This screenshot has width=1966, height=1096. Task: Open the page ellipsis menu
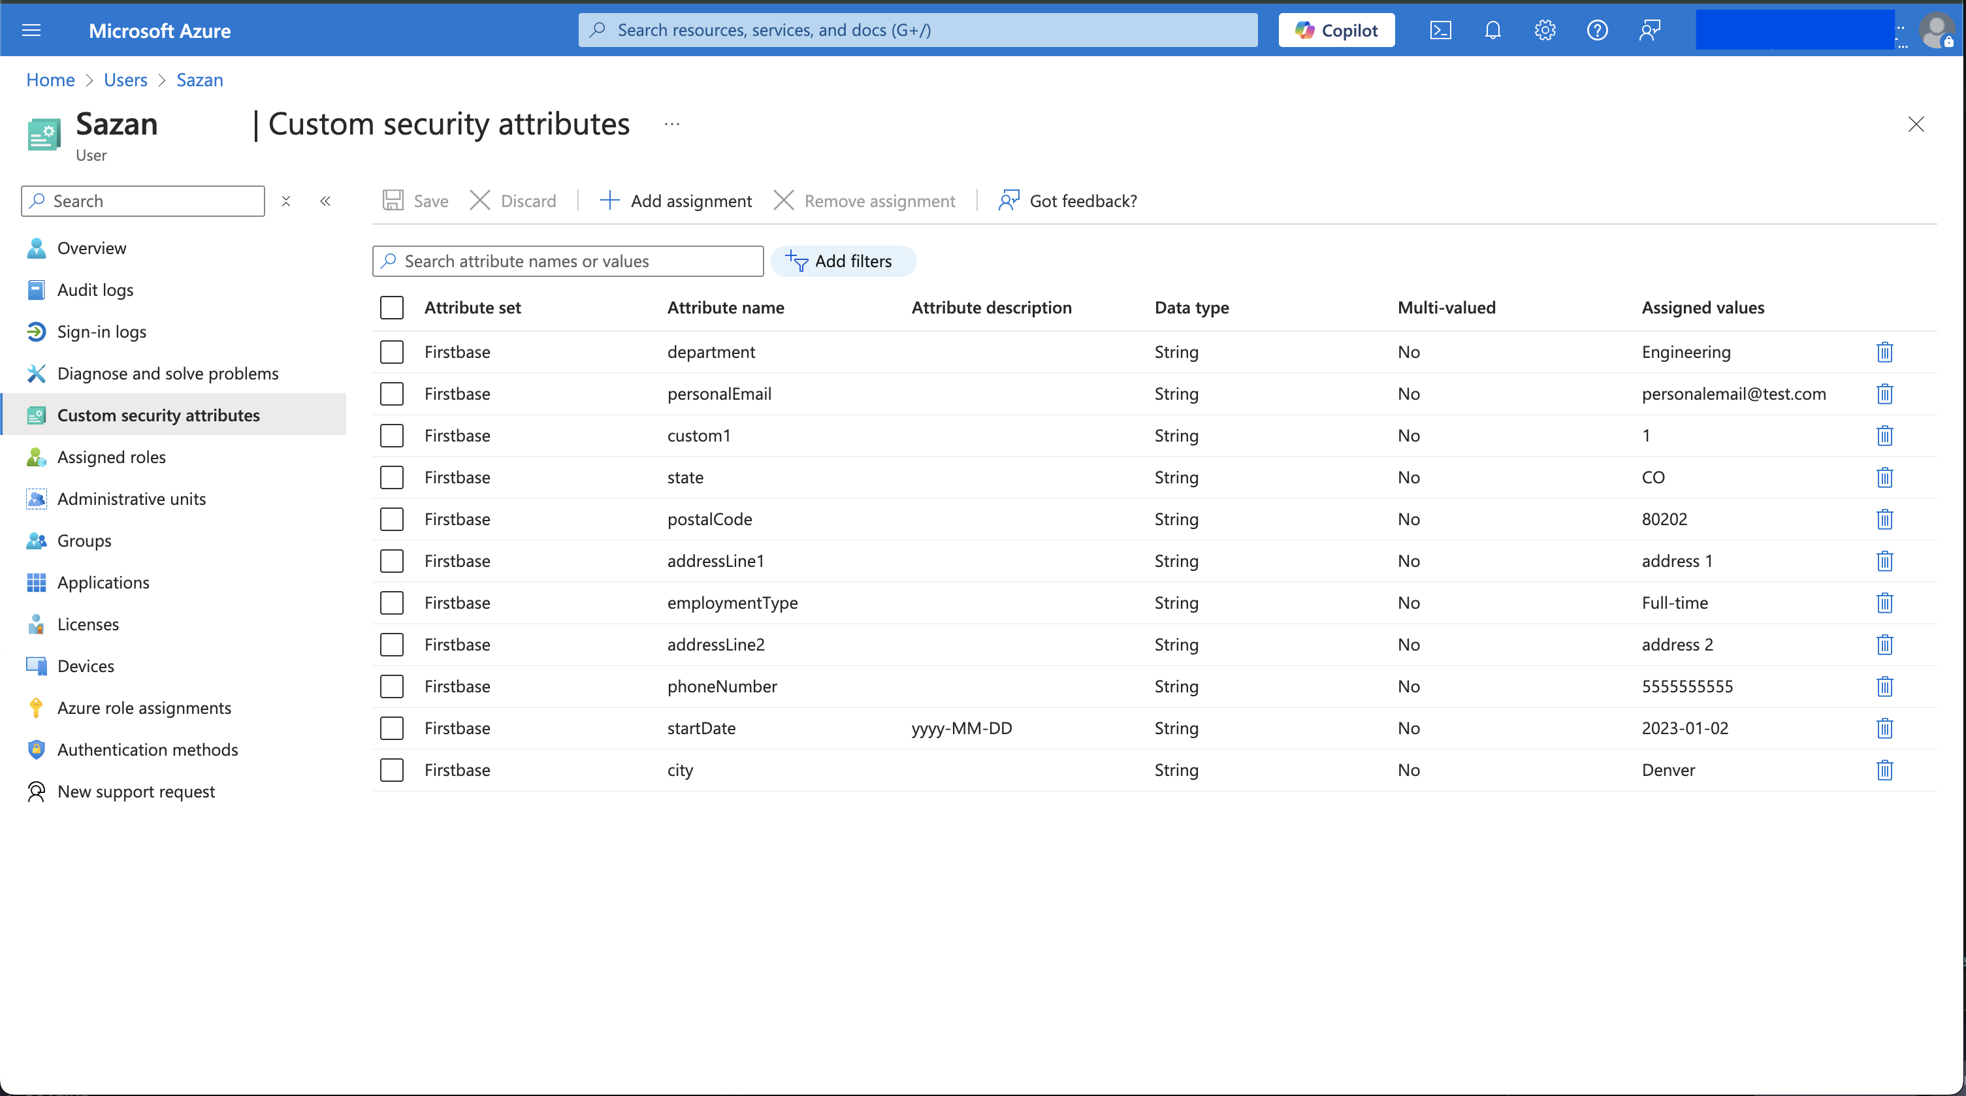point(671,123)
